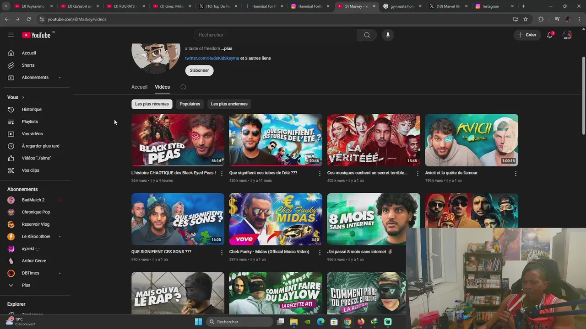Go to the YouTube logo home
The width and height of the screenshot is (586, 329).
pyautogui.click(x=36, y=35)
